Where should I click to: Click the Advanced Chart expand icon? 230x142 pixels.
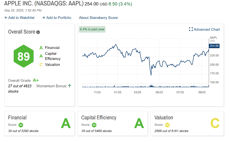[191, 29]
